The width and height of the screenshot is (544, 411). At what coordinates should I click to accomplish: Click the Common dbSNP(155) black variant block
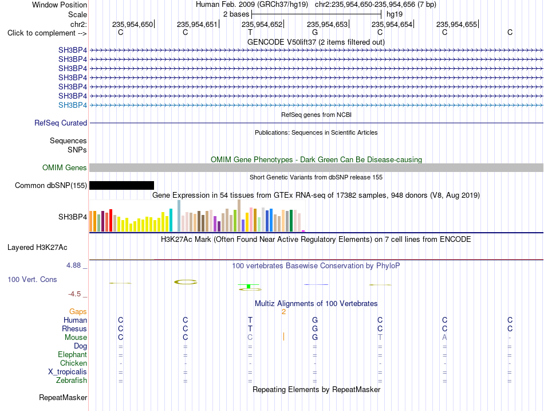121,186
